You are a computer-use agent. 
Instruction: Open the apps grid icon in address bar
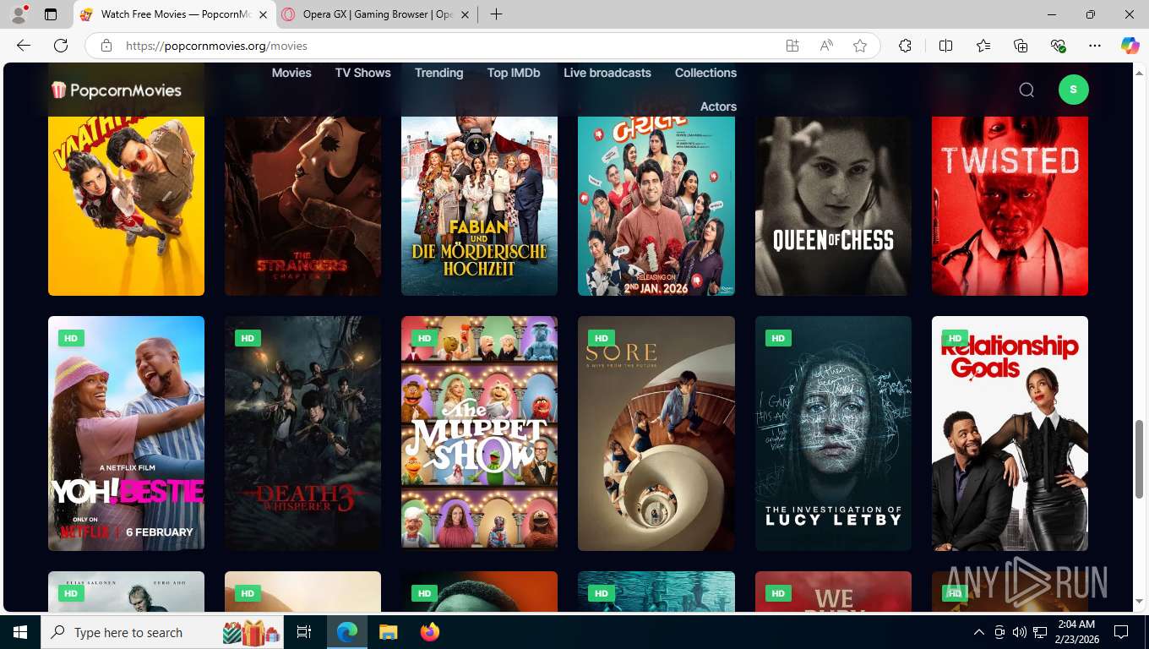point(792,46)
